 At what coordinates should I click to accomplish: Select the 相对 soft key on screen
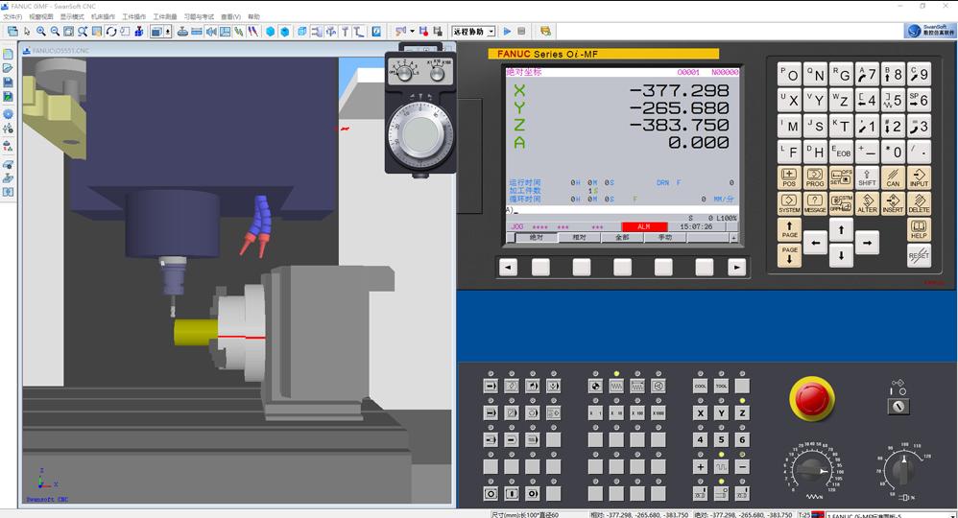(579, 237)
